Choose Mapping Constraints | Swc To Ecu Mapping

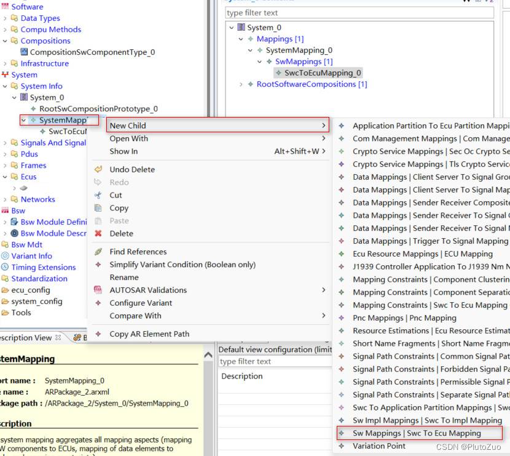(x=430, y=305)
